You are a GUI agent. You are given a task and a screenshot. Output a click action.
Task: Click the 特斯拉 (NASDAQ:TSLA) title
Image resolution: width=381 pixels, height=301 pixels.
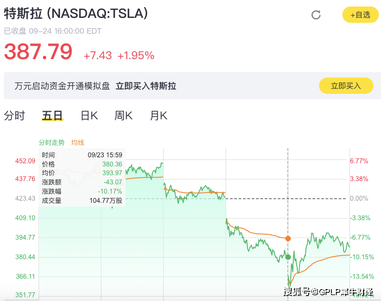[x=76, y=13]
